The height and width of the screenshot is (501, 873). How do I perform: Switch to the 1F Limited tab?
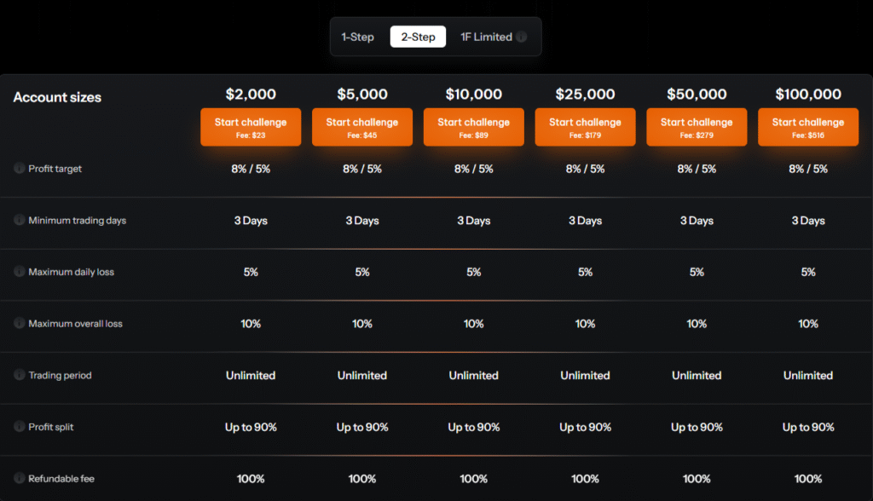click(488, 37)
